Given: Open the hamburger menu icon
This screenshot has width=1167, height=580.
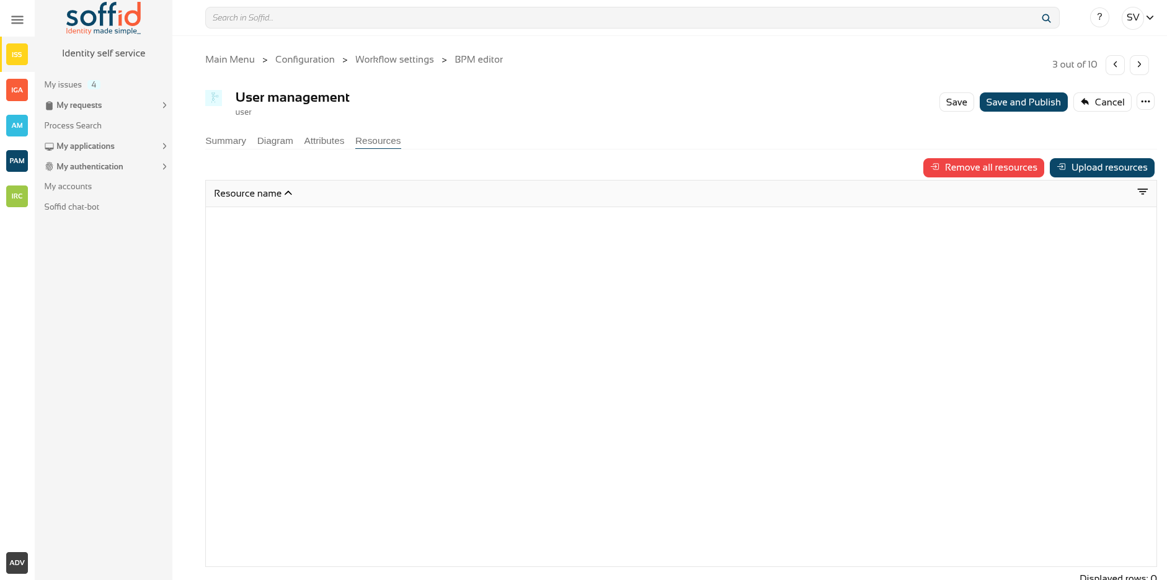Looking at the screenshot, I should [17, 20].
